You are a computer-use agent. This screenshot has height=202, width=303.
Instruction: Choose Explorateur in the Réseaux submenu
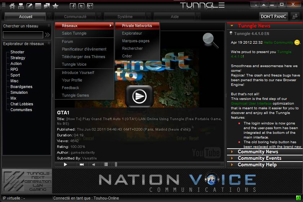[x=137, y=33]
